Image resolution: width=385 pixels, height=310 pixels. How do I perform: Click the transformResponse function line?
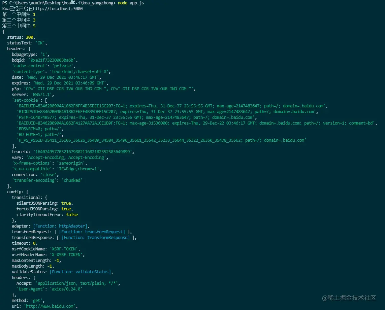74,238
